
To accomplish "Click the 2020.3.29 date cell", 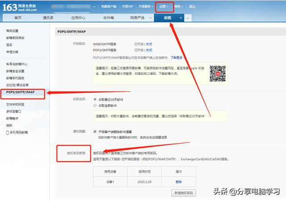I will point(144,182).
